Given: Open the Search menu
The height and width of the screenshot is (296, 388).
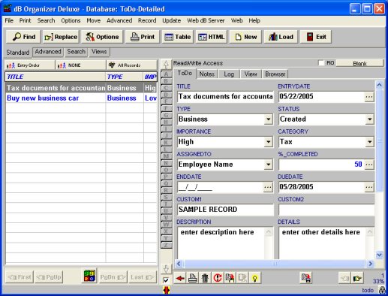Looking at the screenshot, I should (46, 20).
